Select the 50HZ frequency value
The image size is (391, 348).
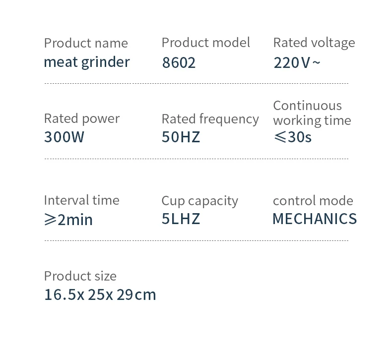pyautogui.click(x=181, y=137)
